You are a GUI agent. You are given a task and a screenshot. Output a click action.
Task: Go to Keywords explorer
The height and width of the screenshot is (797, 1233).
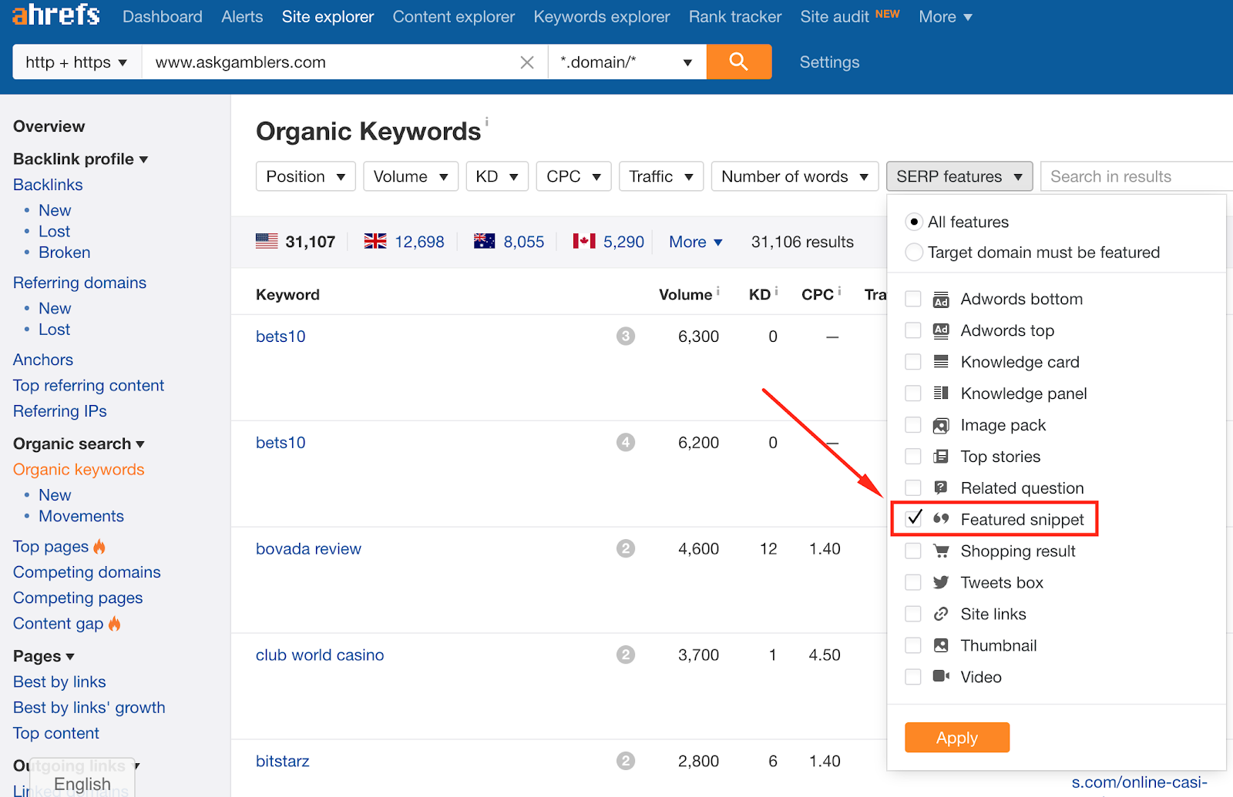click(x=602, y=16)
